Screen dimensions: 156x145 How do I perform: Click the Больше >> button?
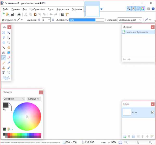(34, 99)
